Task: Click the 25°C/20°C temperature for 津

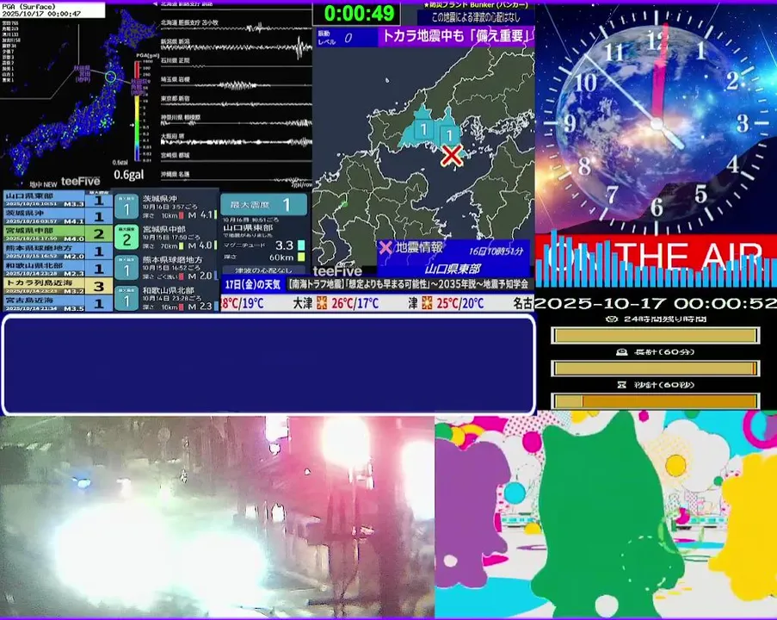Action: coord(459,303)
